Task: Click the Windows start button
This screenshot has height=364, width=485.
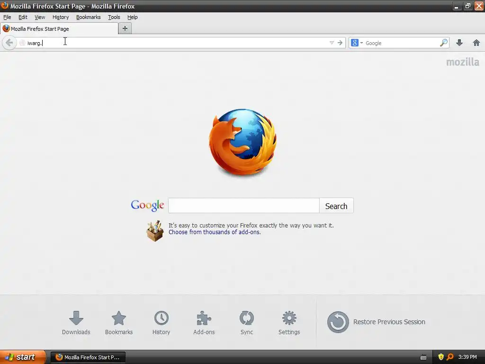Action: [23, 357]
